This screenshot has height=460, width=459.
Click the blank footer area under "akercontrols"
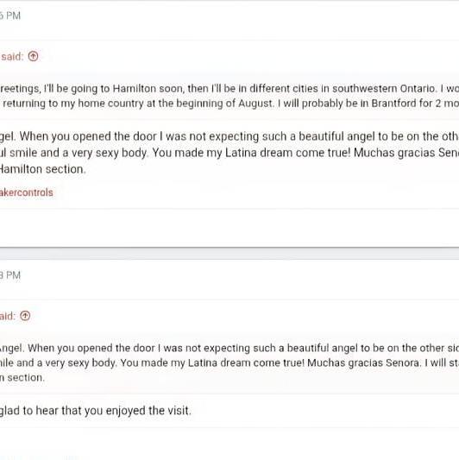[229, 228]
